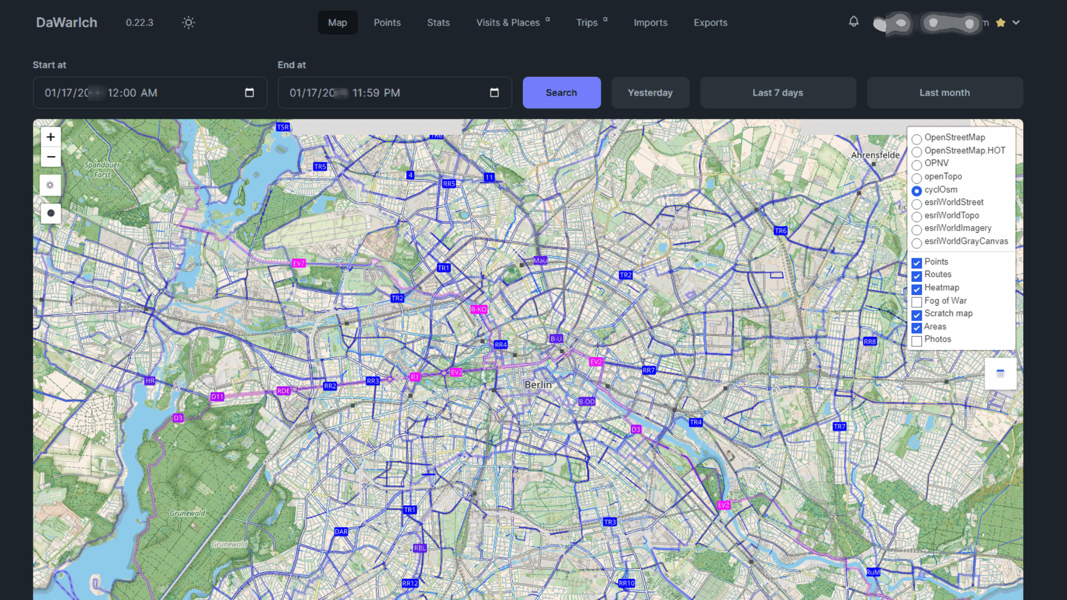The height and width of the screenshot is (600, 1067).
Task: Click the RR7 route marker
Action: tap(649, 371)
